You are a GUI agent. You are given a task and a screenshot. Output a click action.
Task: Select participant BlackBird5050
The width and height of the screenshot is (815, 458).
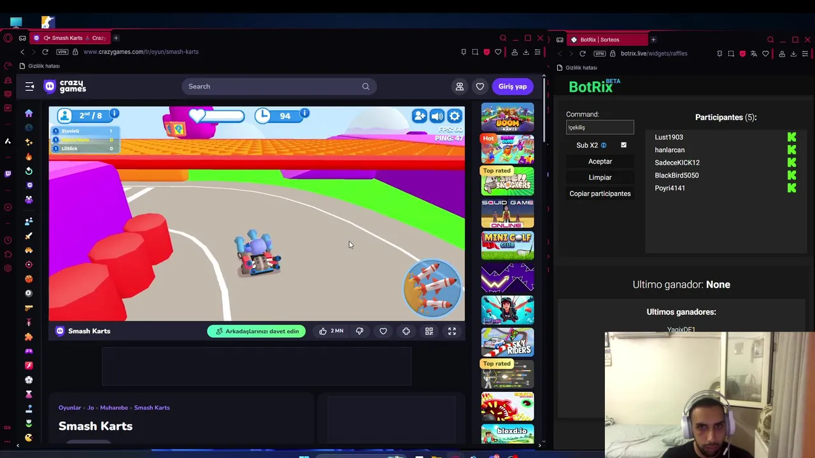676,176
